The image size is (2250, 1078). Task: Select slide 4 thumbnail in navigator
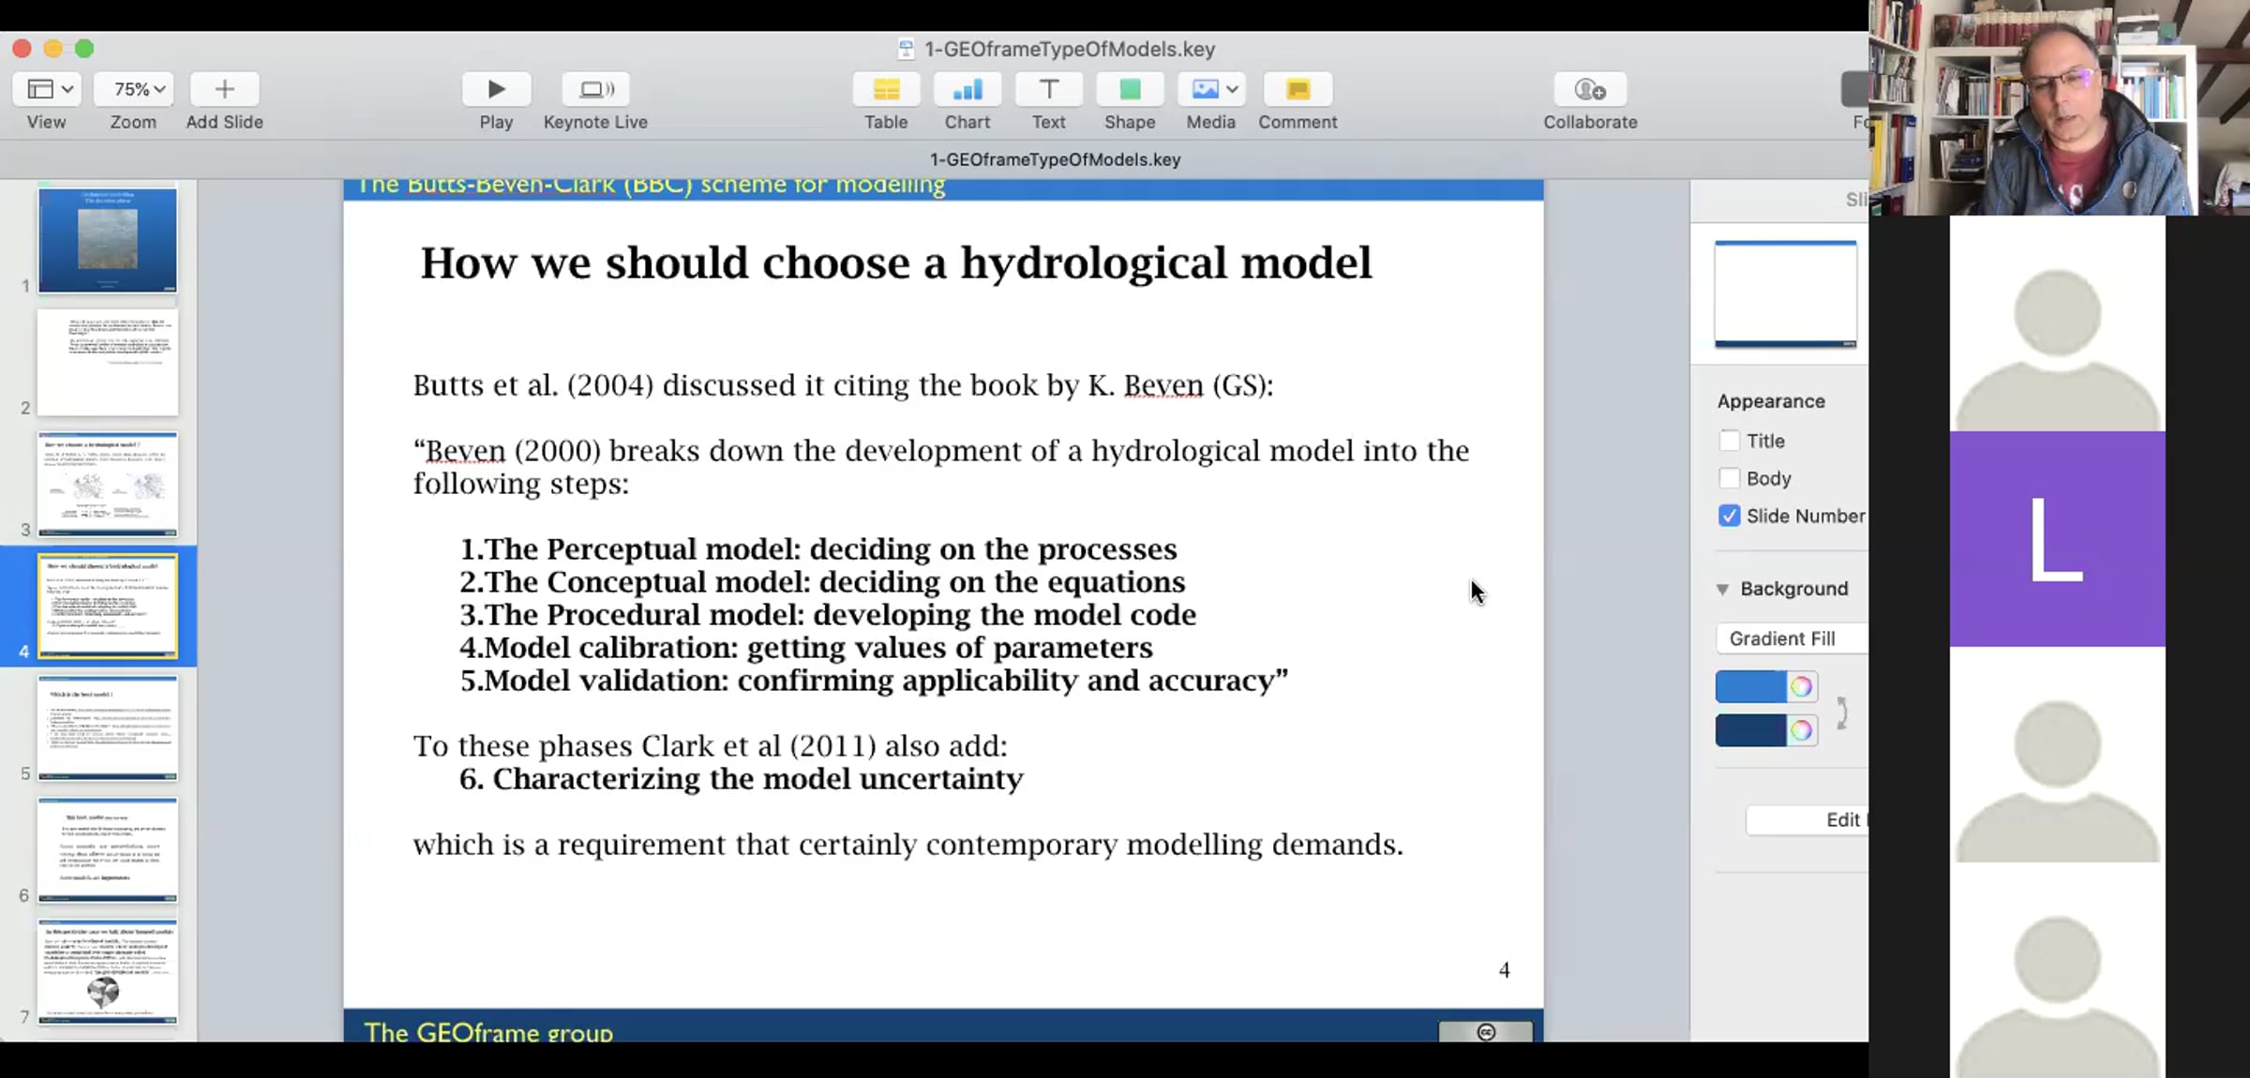click(107, 606)
